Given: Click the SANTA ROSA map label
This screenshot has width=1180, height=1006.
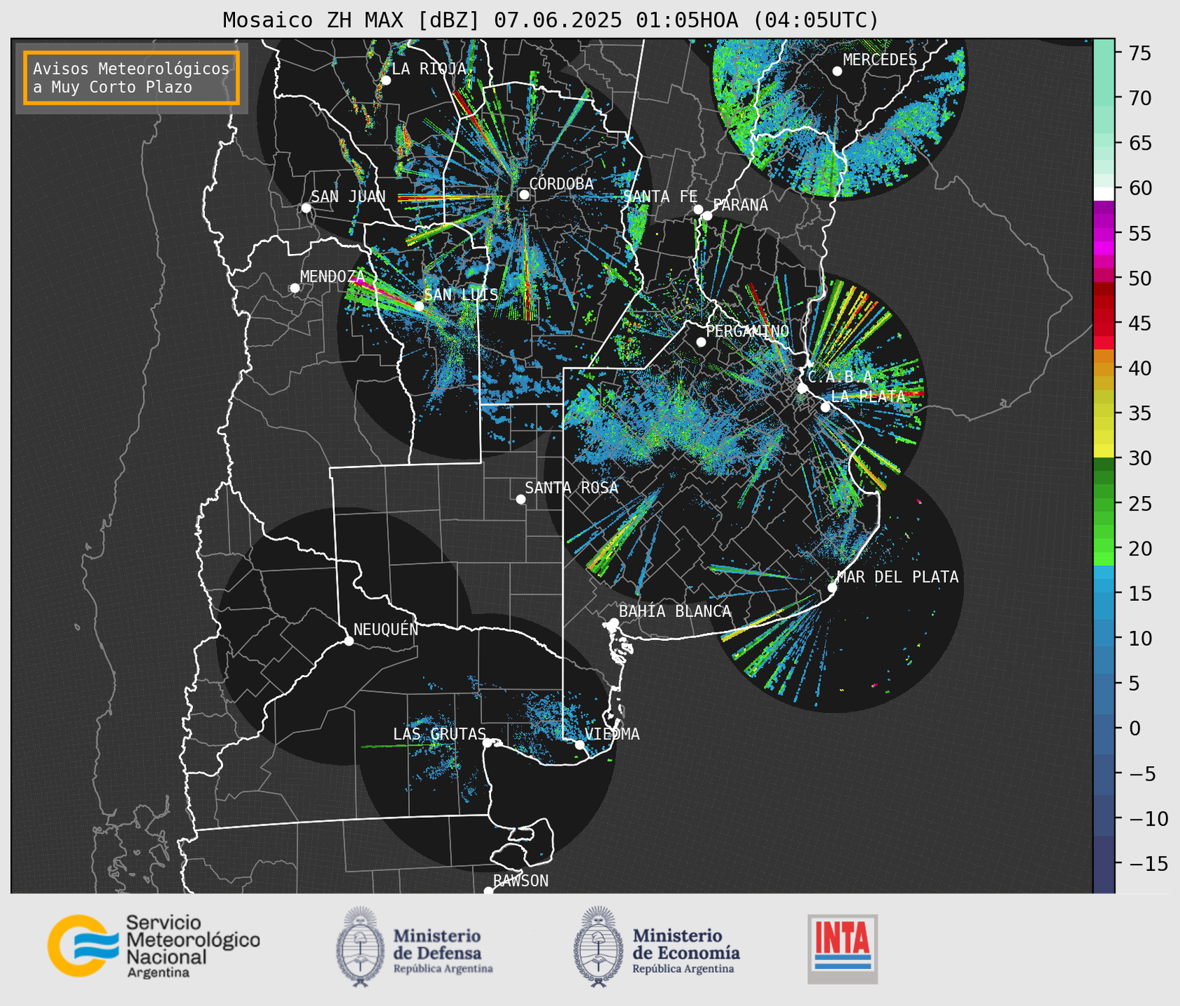Looking at the screenshot, I should 571,488.
